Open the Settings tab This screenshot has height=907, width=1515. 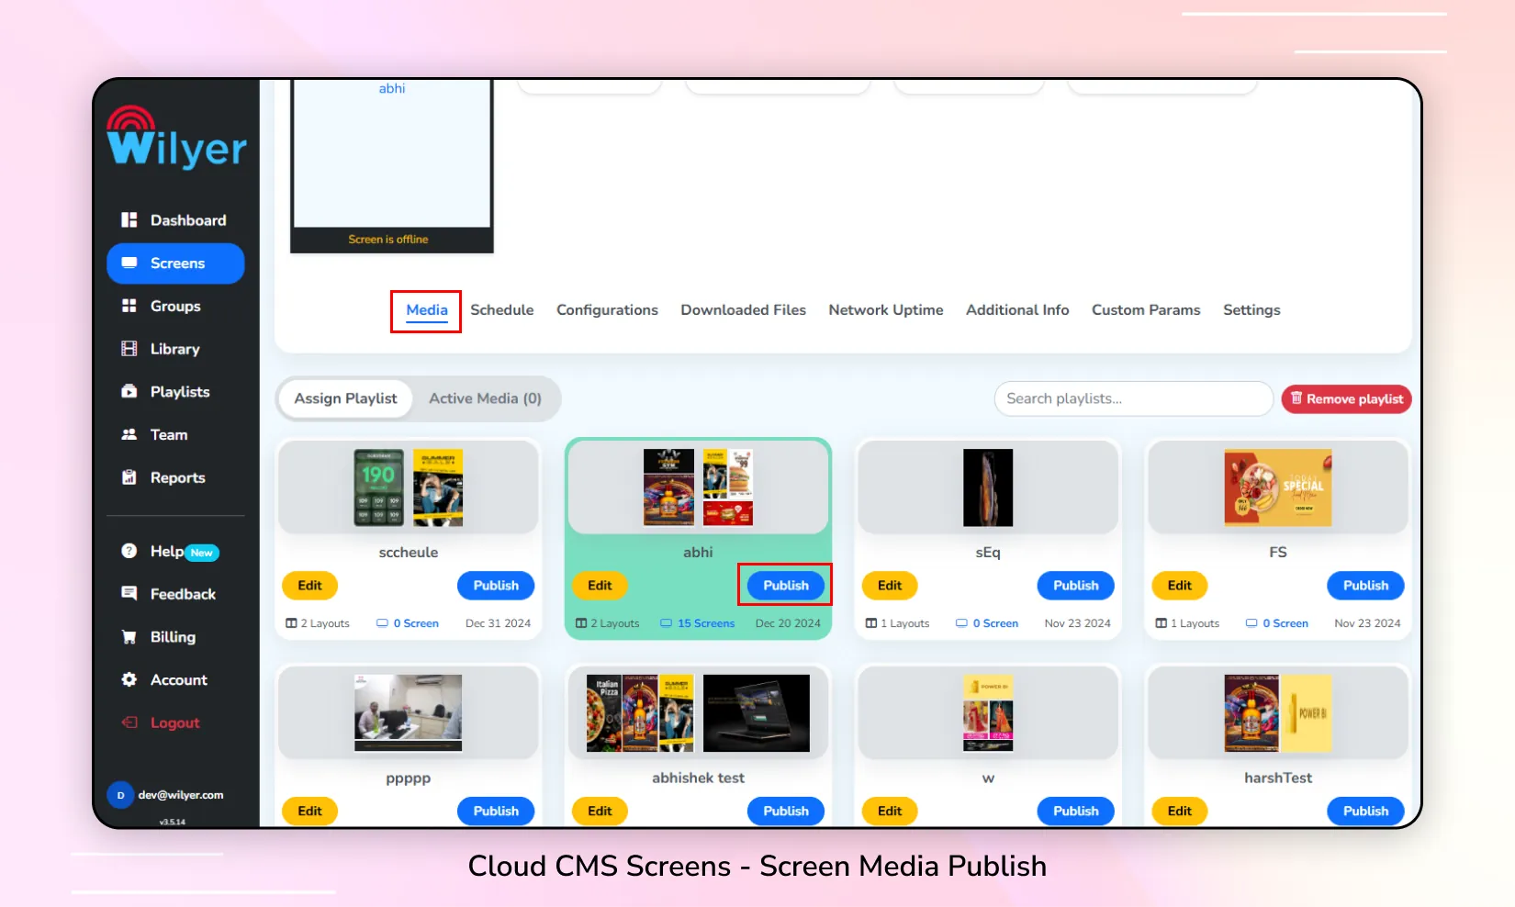tap(1251, 310)
